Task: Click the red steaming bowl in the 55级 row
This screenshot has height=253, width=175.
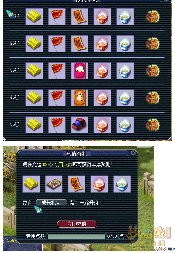Action: point(102,125)
